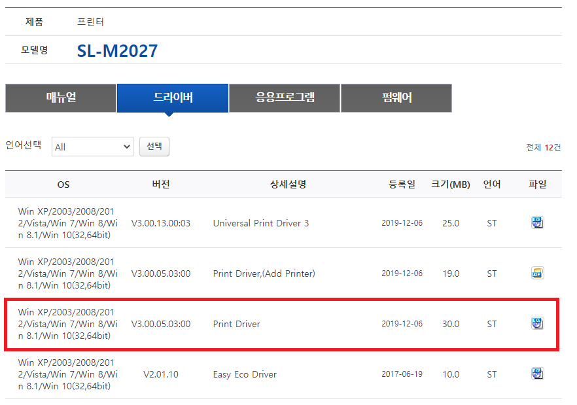The image size is (577, 405).
Task: Open the 펌웨어 tab
Action: [x=396, y=98]
